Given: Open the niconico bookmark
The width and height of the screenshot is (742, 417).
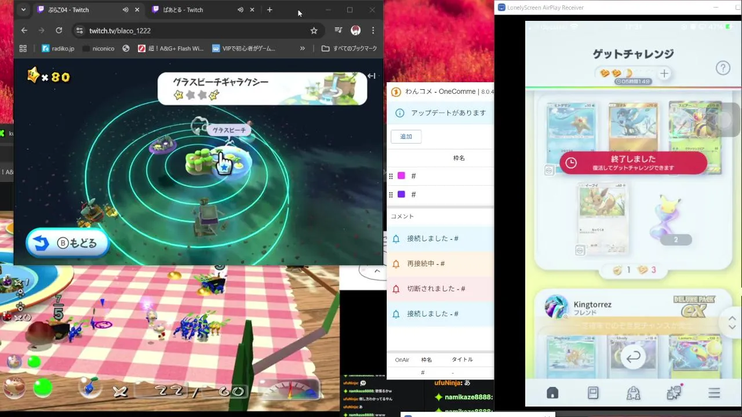Looking at the screenshot, I should pos(98,49).
